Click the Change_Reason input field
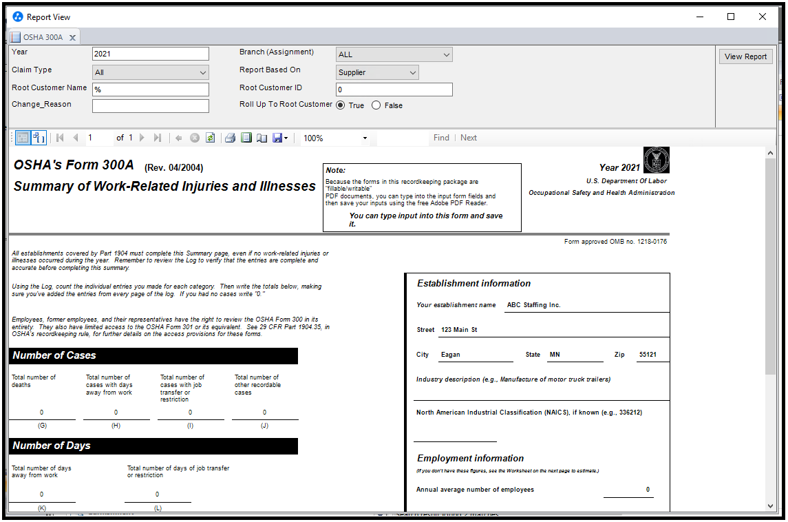The height and width of the screenshot is (522, 788). click(151, 105)
